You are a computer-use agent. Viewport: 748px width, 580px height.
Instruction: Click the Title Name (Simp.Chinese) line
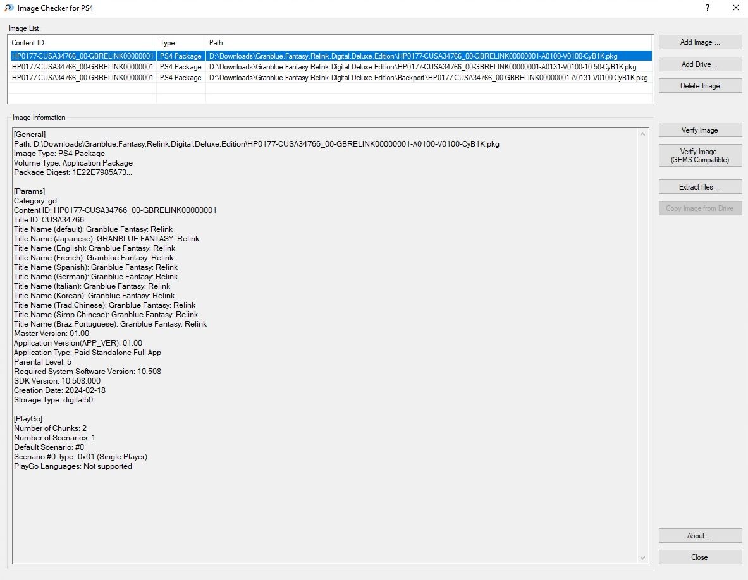(x=106, y=315)
